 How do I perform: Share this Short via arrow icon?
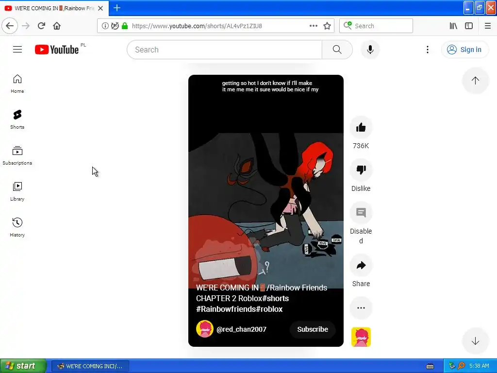pyautogui.click(x=361, y=265)
